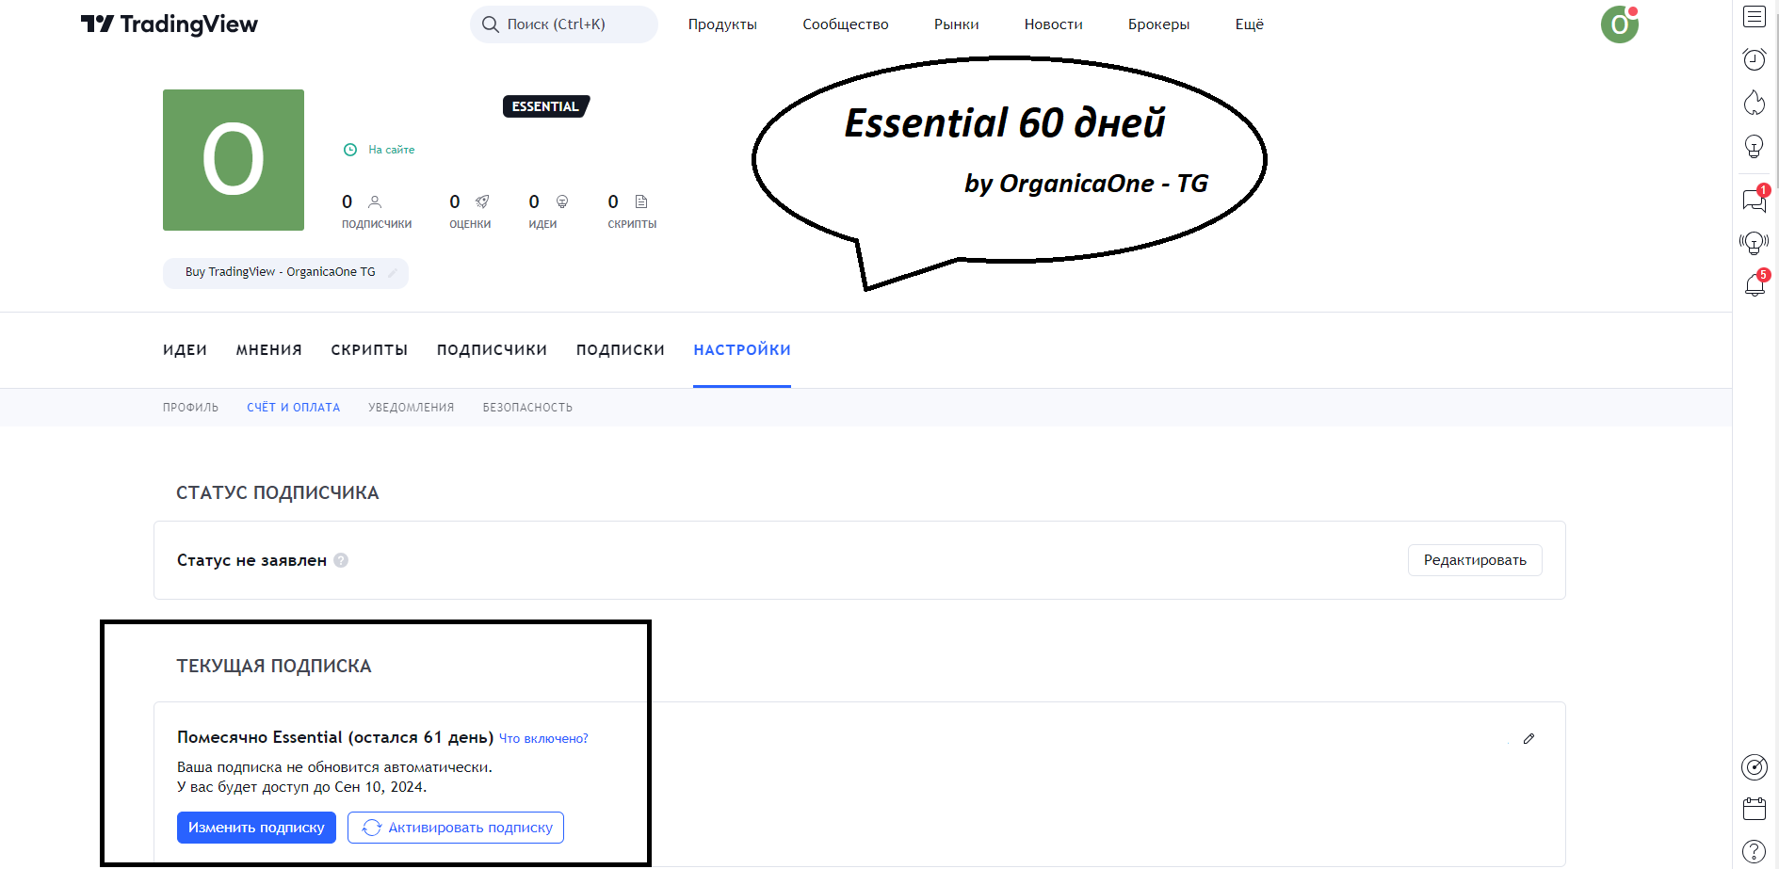Open the idea streams broadcast icon
The width and height of the screenshot is (1779, 869).
1754,243
